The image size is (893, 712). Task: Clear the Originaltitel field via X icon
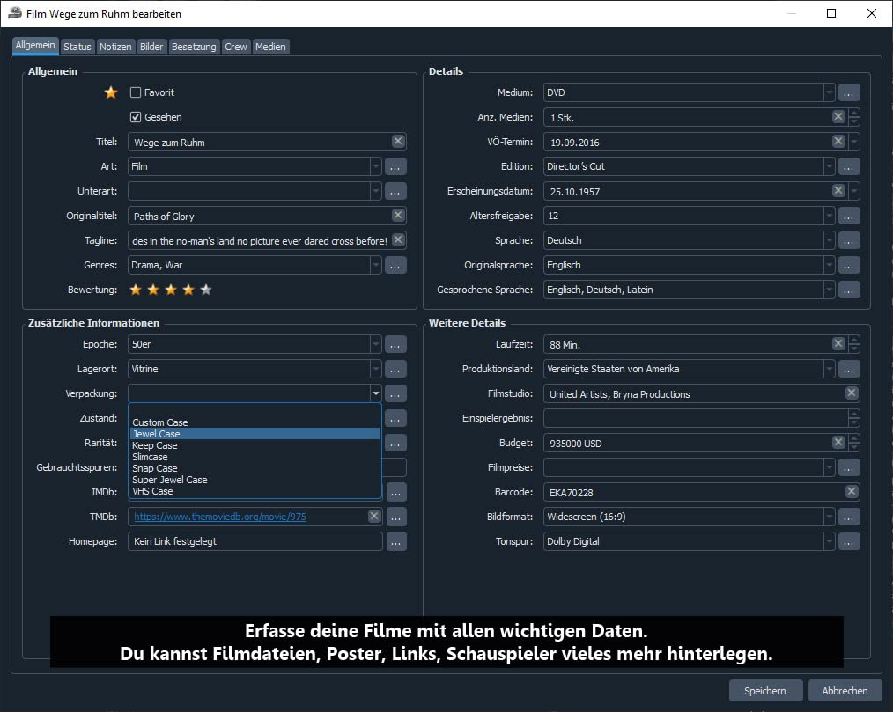pyautogui.click(x=398, y=215)
